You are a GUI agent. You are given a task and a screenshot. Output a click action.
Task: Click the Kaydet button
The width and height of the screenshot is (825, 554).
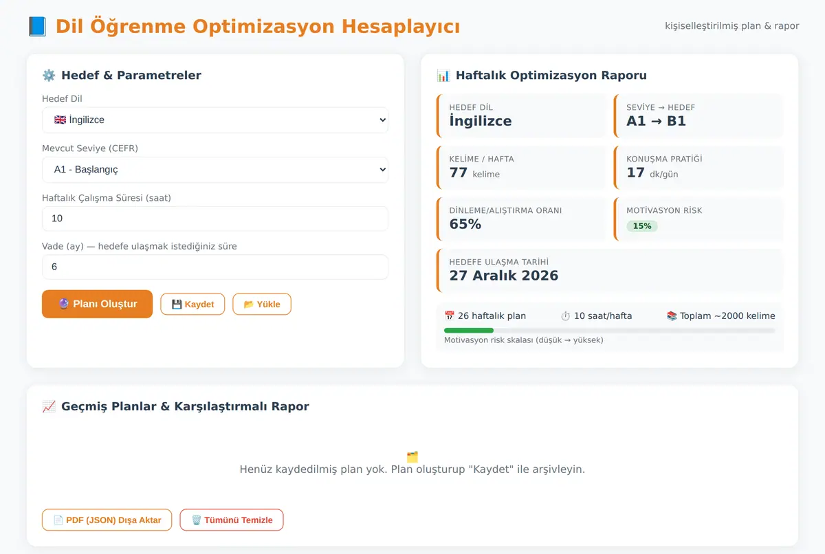pos(192,304)
